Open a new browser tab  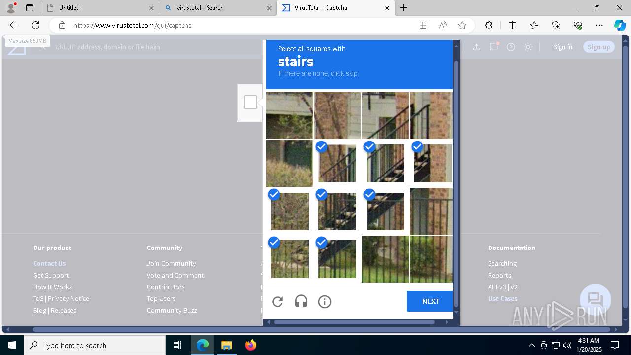pyautogui.click(x=404, y=8)
